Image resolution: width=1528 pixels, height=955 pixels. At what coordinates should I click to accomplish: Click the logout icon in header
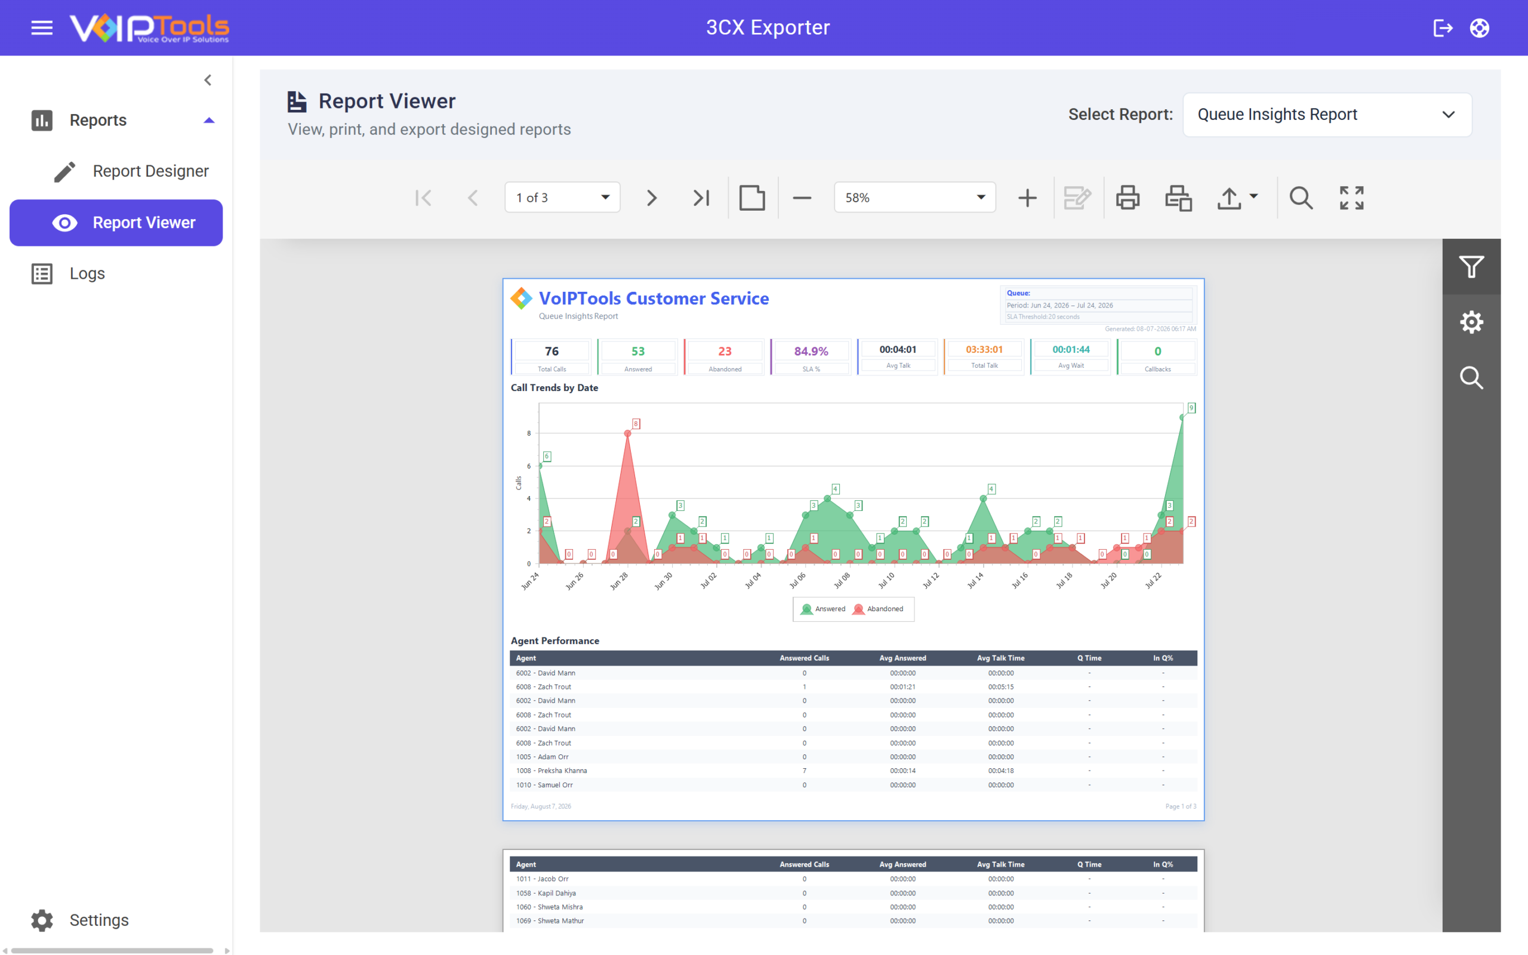click(1443, 28)
